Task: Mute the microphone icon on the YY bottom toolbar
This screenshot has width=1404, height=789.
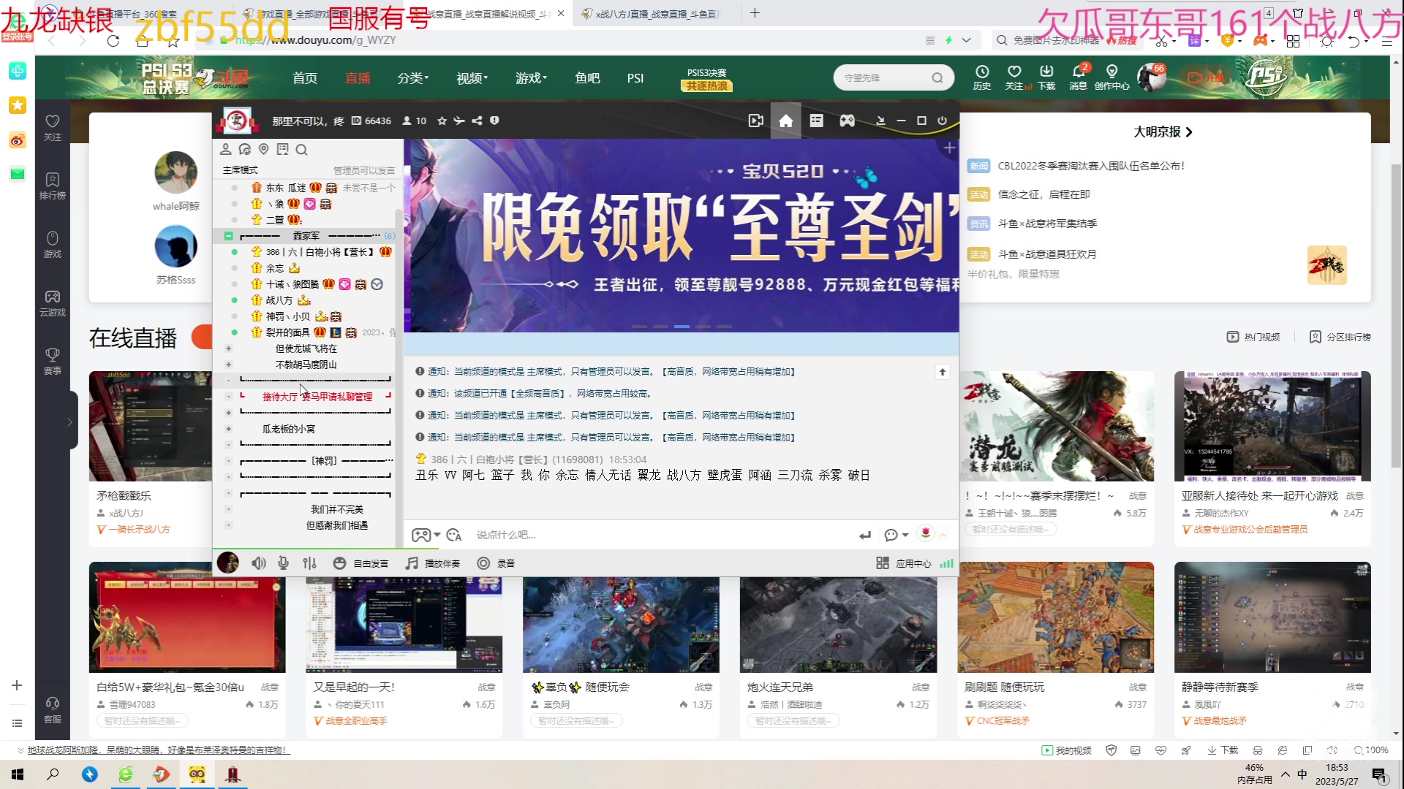Action: (283, 563)
